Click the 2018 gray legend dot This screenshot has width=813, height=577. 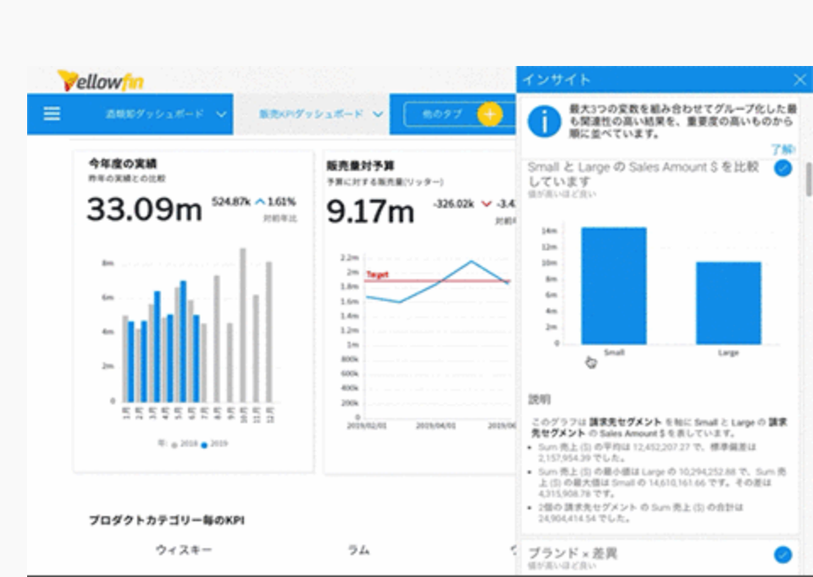[174, 444]
